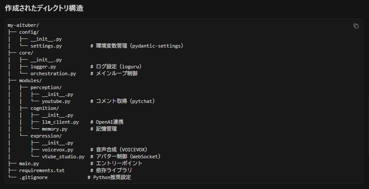Click settings.py in the tree
Image resolution: width=369 pixels, height=189 pixels.
point(46,46)
